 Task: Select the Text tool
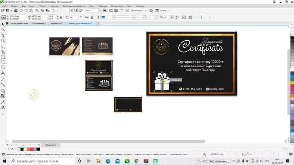coord(3,73)
